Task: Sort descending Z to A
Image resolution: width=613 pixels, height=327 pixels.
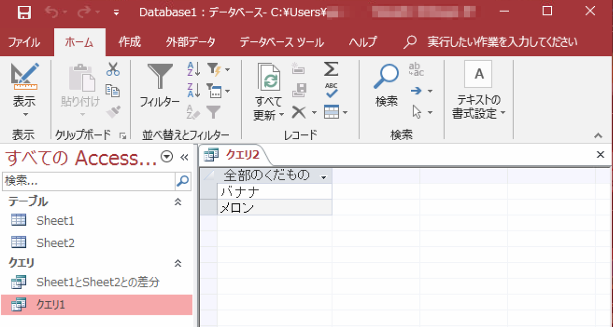Action: (x=194, y=91)
